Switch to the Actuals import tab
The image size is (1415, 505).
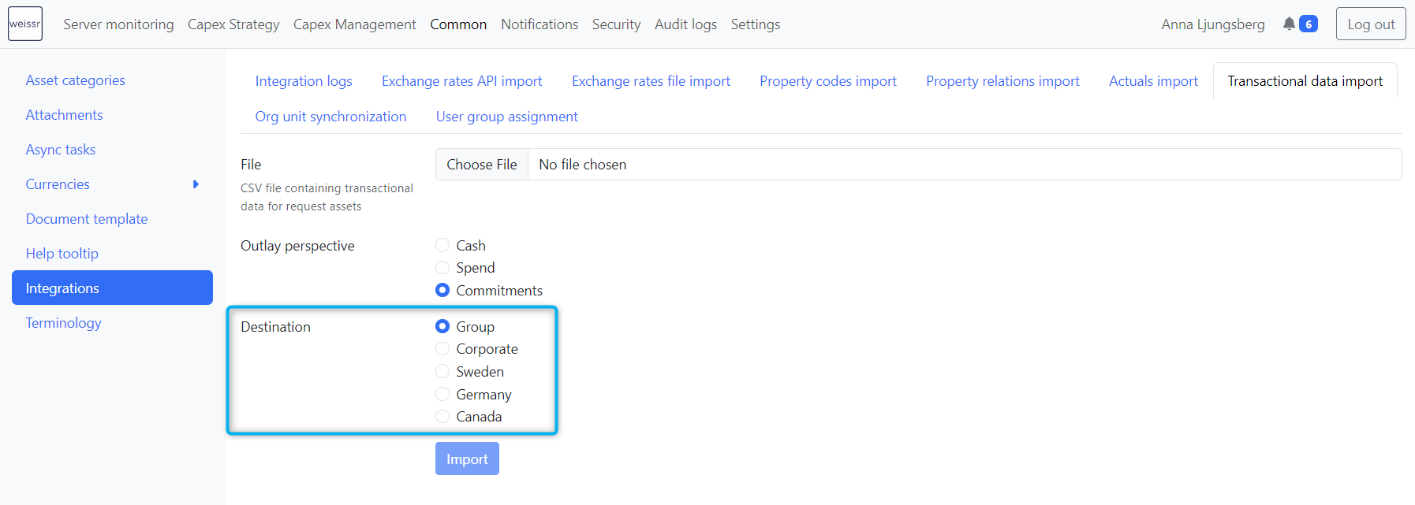(1153, 81)
